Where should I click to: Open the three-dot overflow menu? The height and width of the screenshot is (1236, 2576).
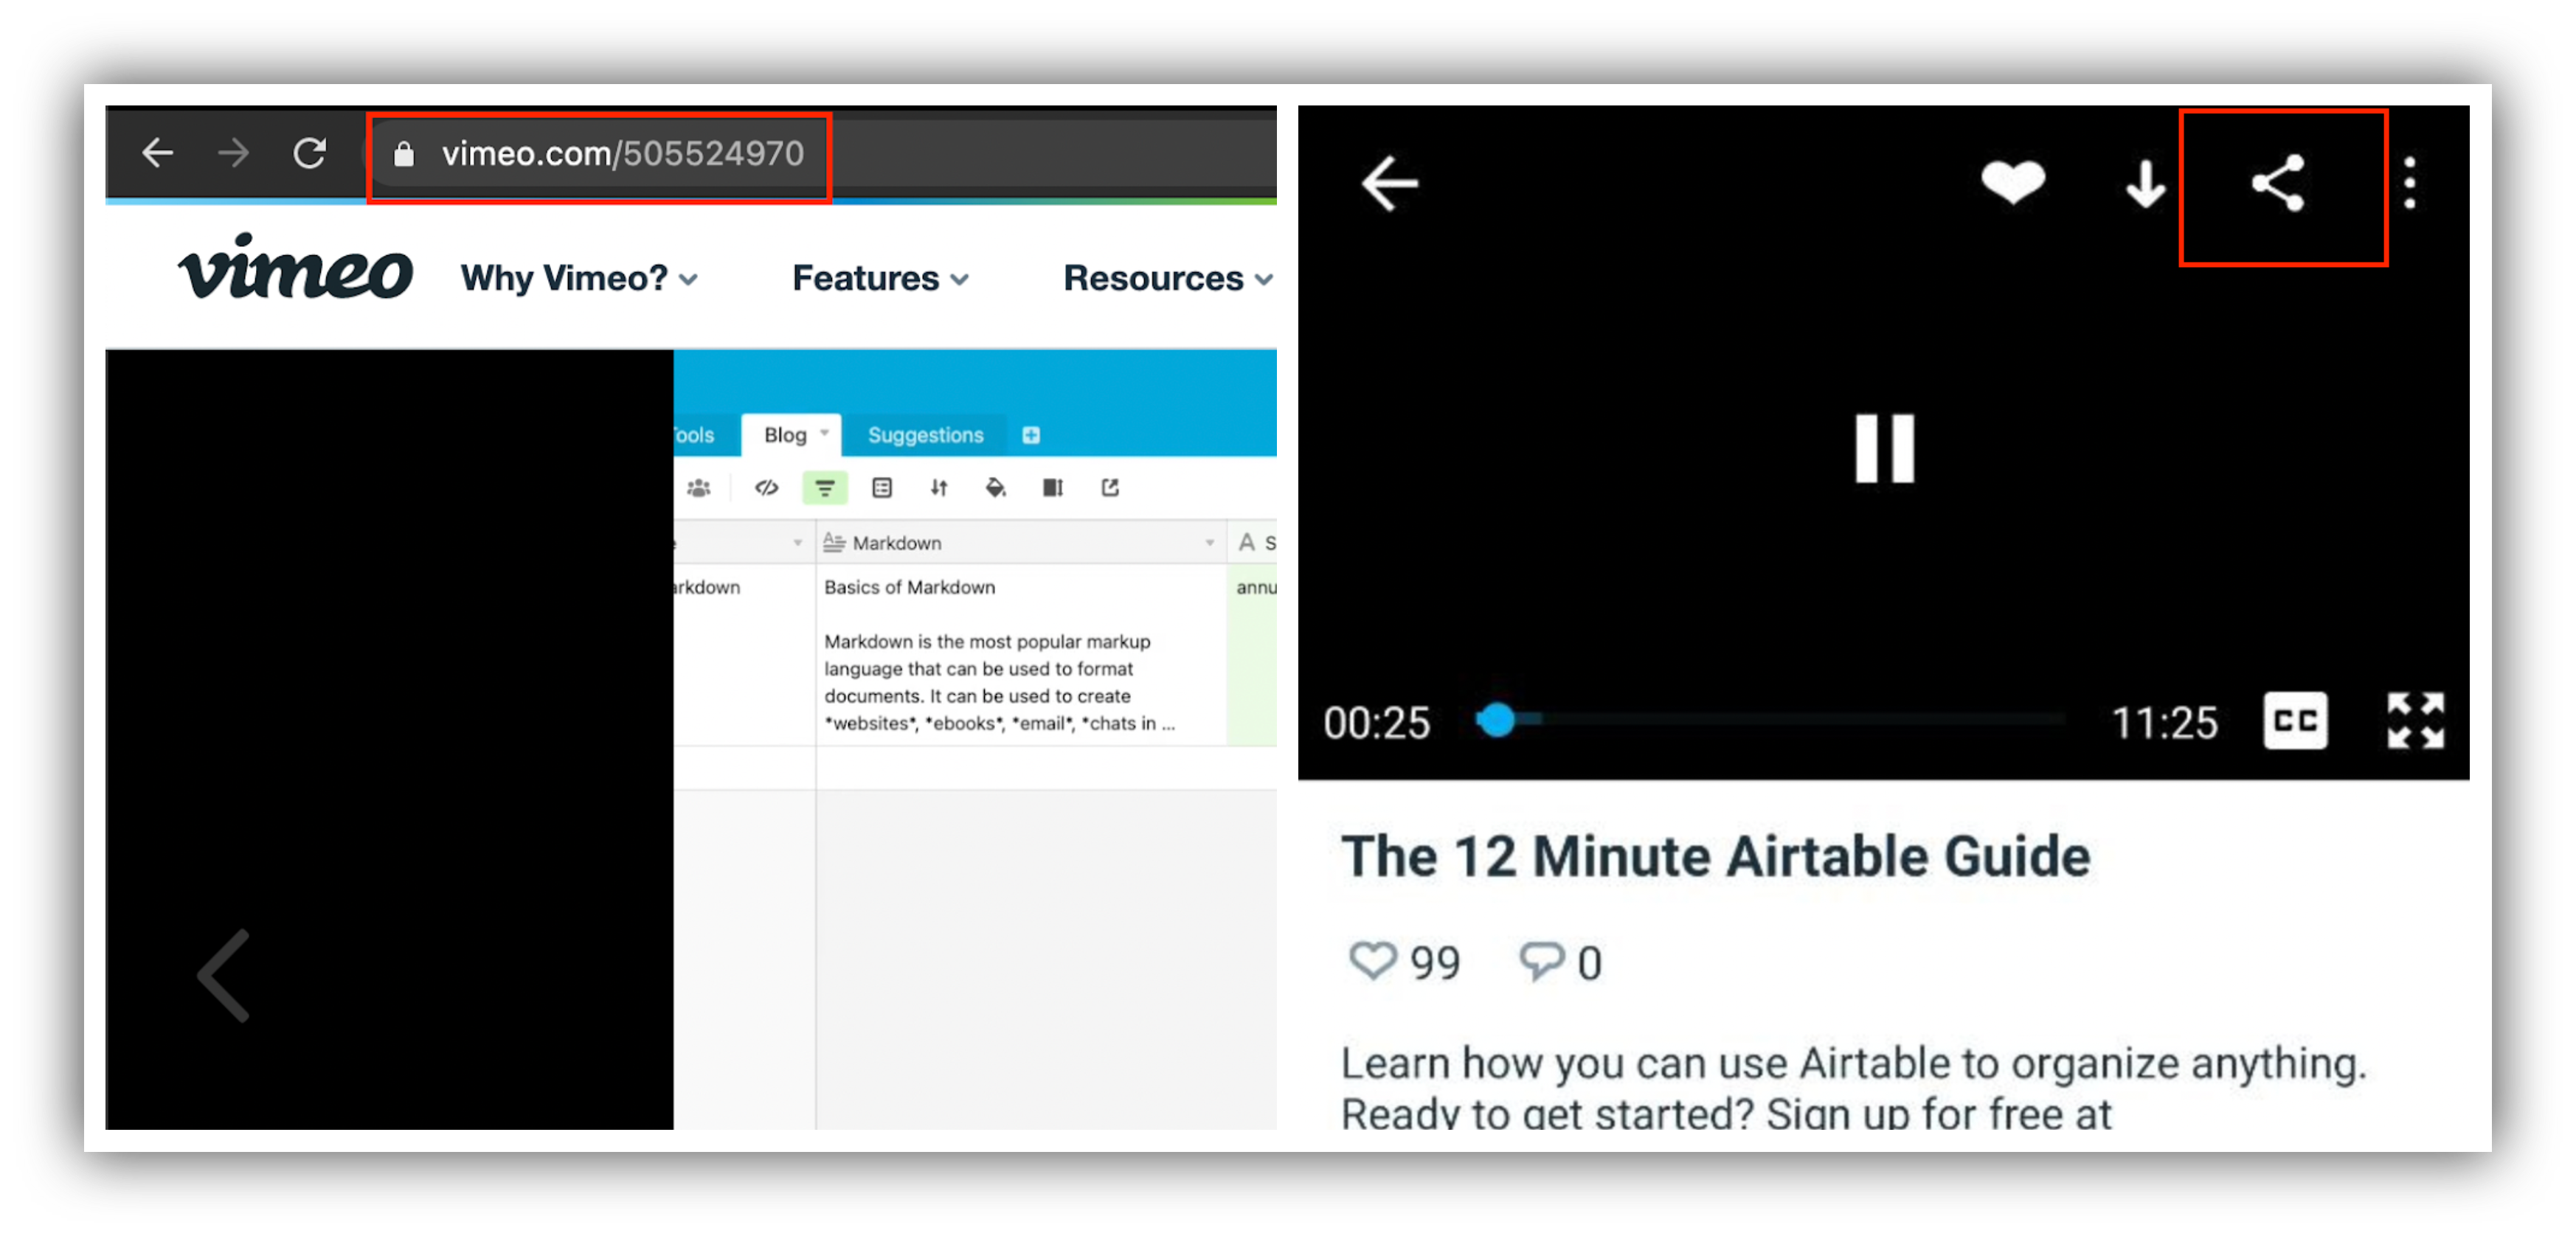click(x=2410, y=184)
